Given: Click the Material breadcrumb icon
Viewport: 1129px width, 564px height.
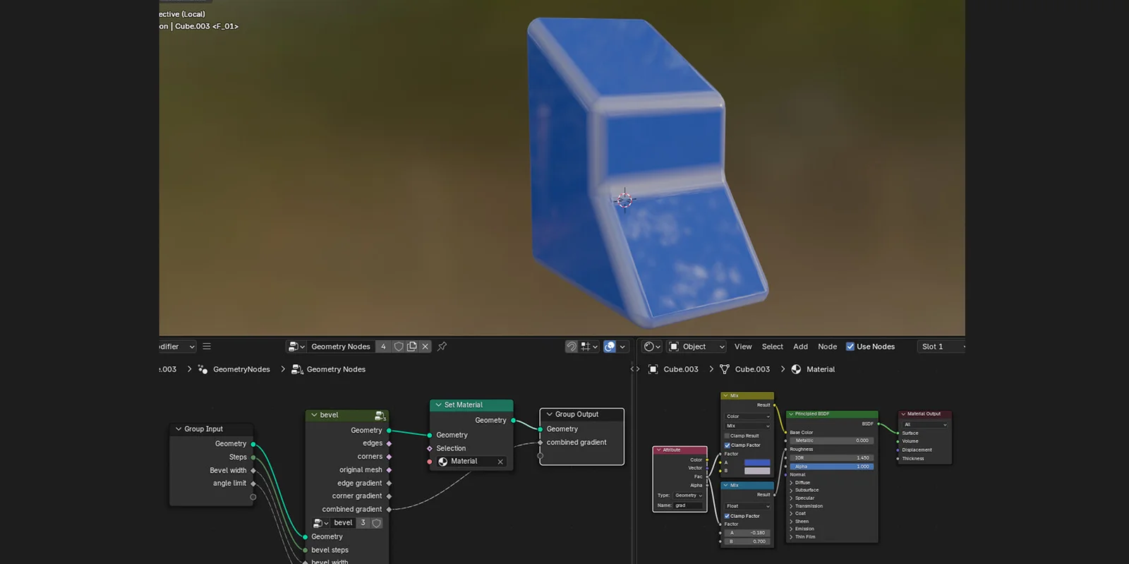Looking at the screenshot, I should [796, 369].
